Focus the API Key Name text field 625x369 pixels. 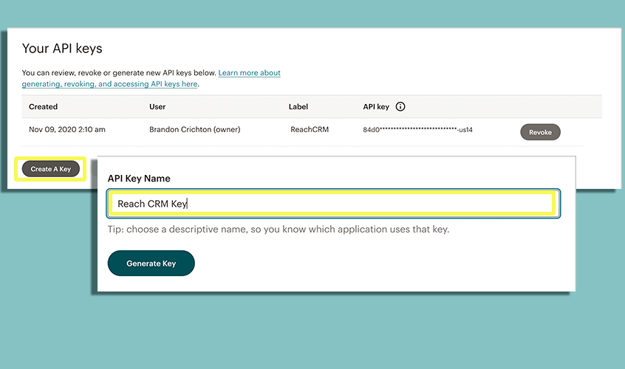coord(332,204)
